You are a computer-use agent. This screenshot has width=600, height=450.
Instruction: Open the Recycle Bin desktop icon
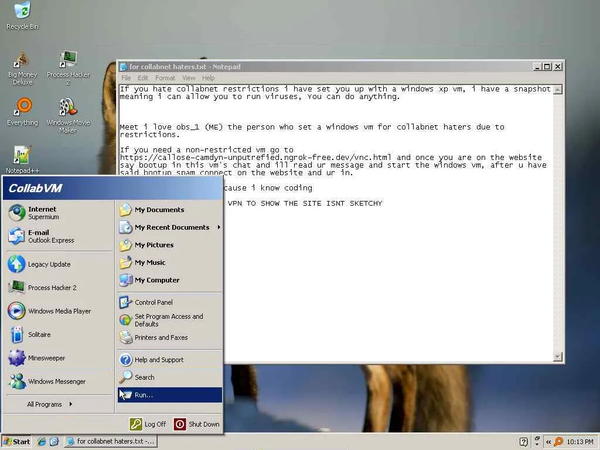click(22, 15)
